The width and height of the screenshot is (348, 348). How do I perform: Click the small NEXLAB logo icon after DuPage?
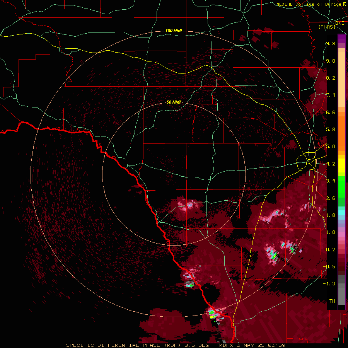click(x=345, y=4)
